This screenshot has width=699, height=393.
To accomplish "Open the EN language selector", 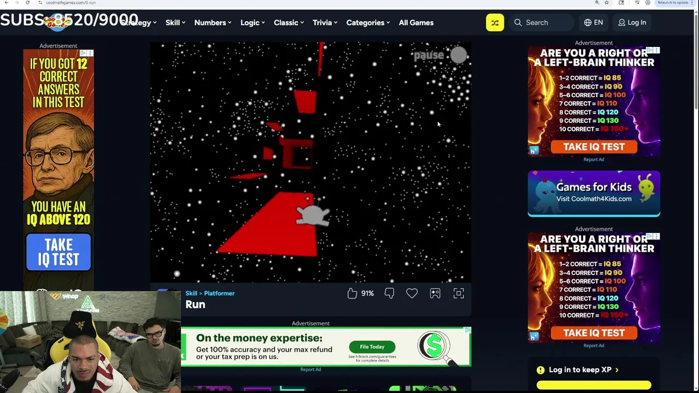I will 594,22.
